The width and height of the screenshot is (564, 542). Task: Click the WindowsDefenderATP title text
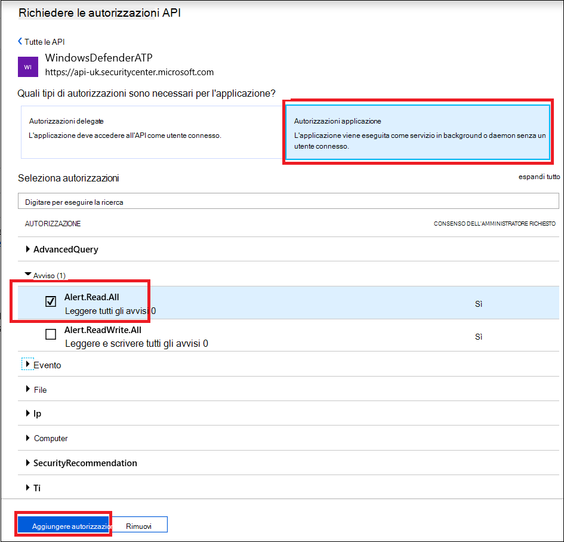pos(98,57)
